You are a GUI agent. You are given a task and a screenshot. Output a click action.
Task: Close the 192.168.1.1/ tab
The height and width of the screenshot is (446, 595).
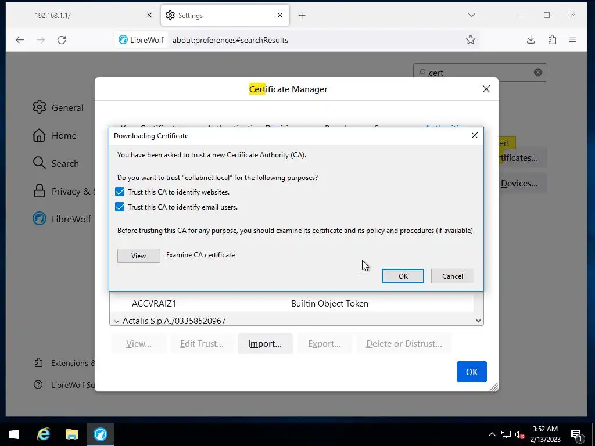coord(149,15)
